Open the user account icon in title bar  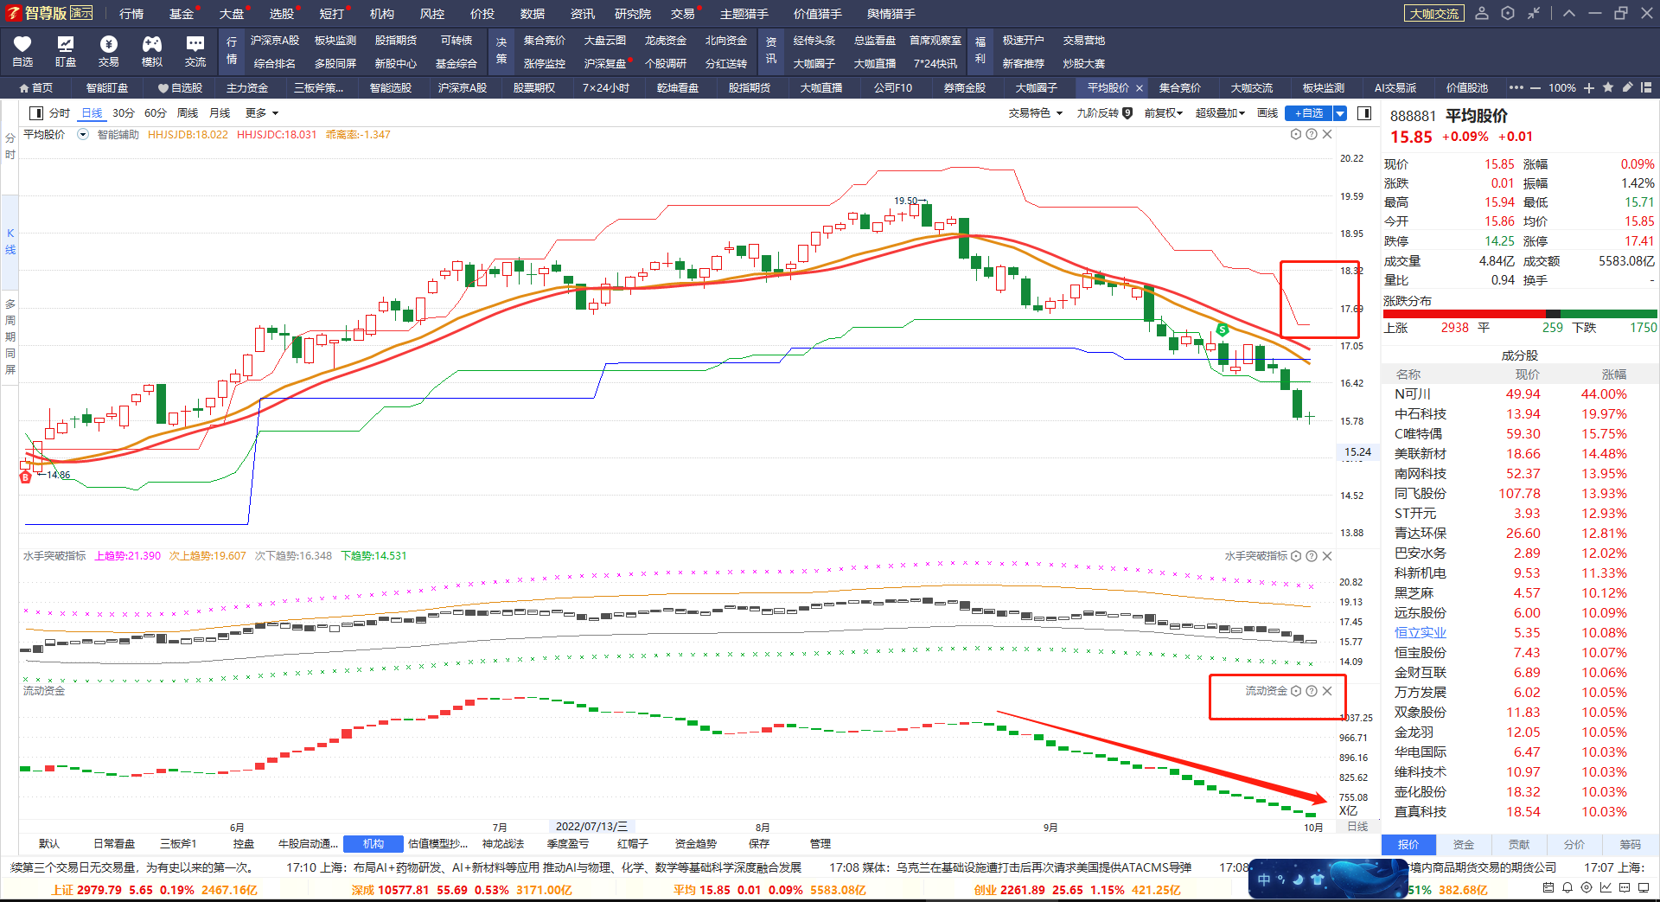pyautogui.click(x=1482, y=13)
